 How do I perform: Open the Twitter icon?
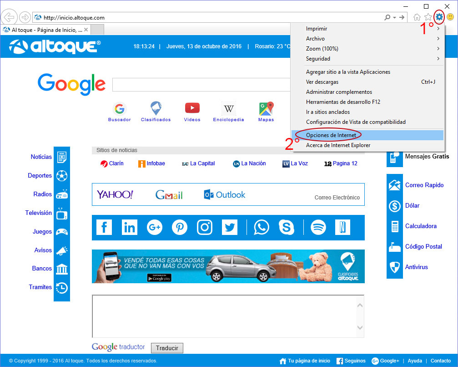point(230,227)
